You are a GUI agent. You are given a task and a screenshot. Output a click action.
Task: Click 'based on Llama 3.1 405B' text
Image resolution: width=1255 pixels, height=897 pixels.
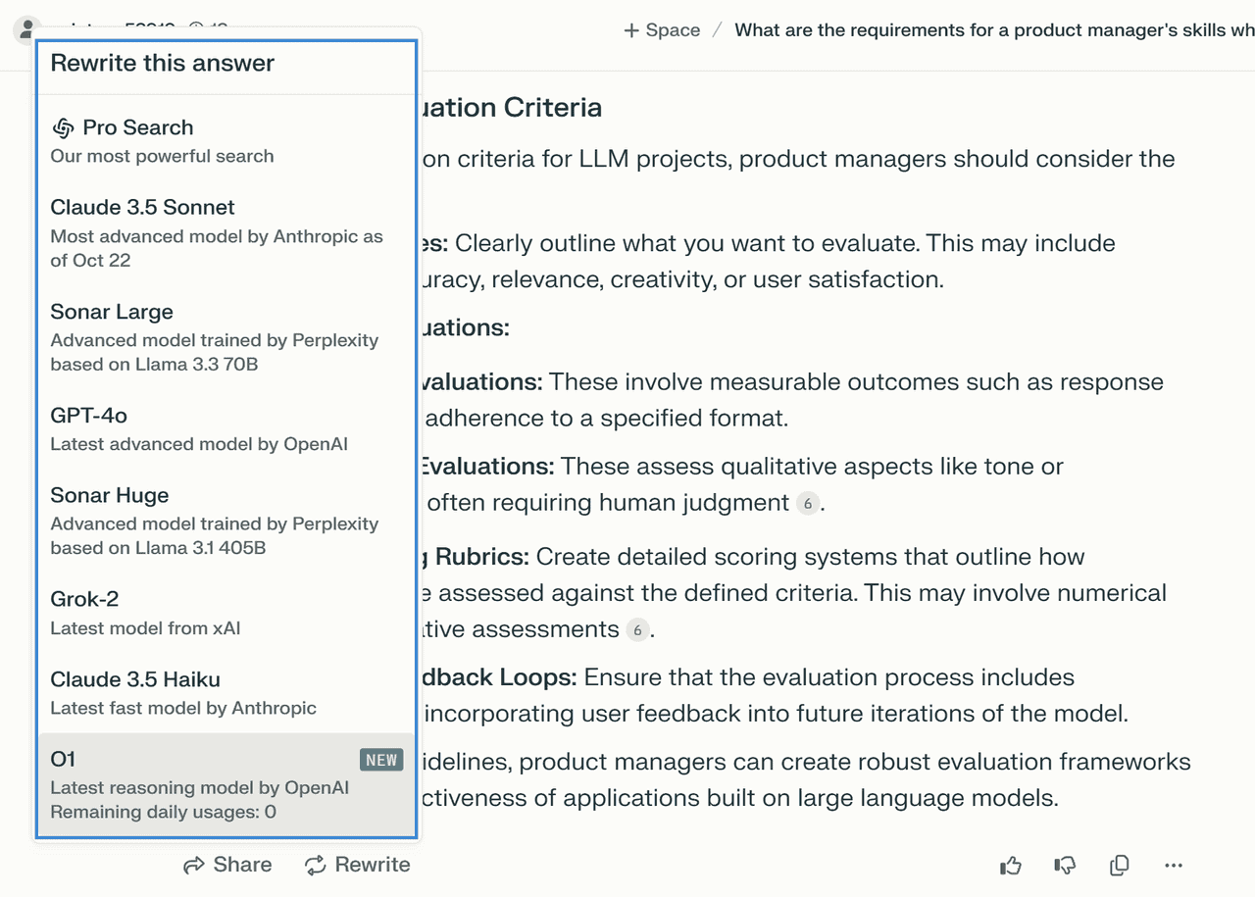tap(158, 547)
